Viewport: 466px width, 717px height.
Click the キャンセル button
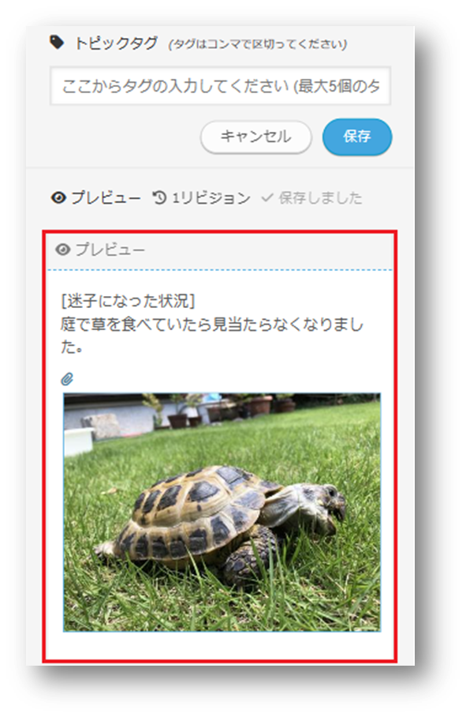point(255,137)
